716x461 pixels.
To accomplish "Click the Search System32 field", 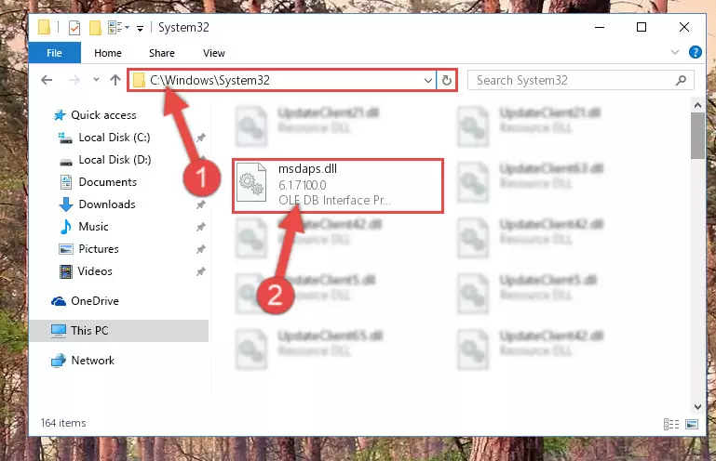I will tap(581, 80).
